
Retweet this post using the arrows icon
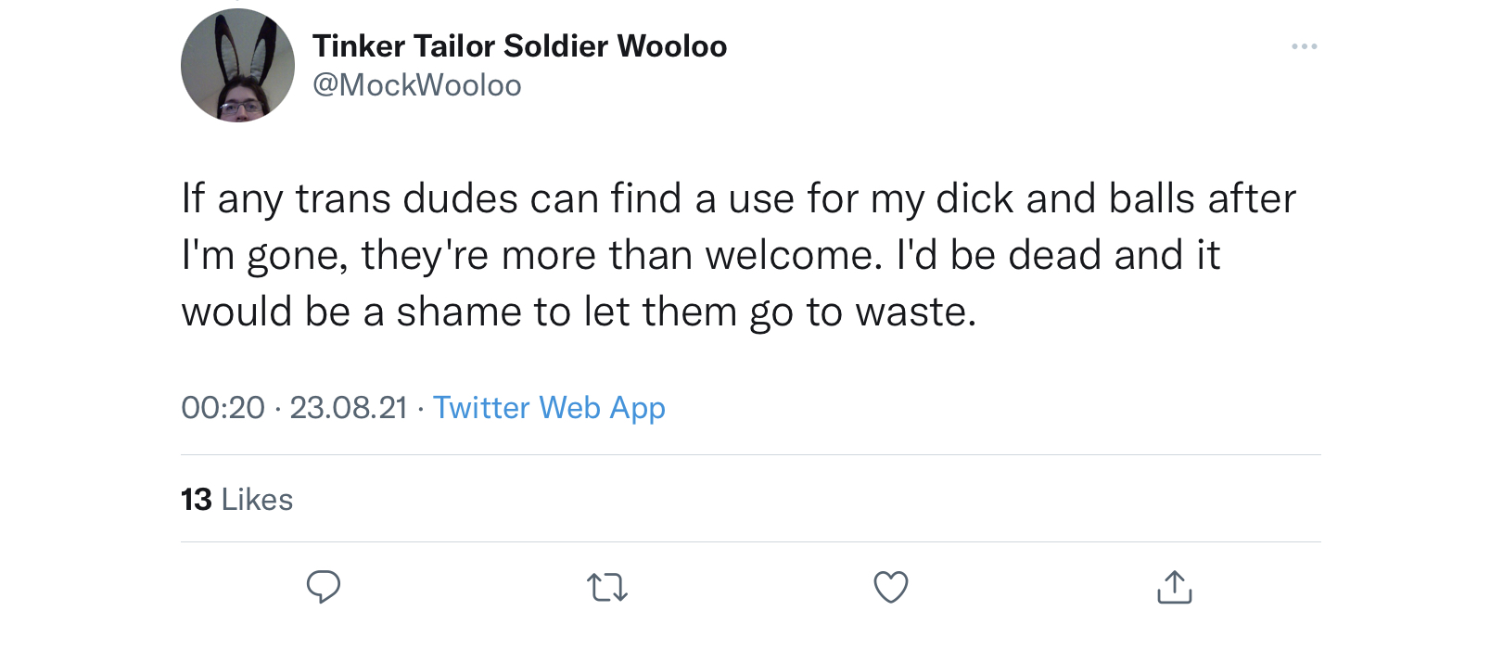tap(607, 587)
